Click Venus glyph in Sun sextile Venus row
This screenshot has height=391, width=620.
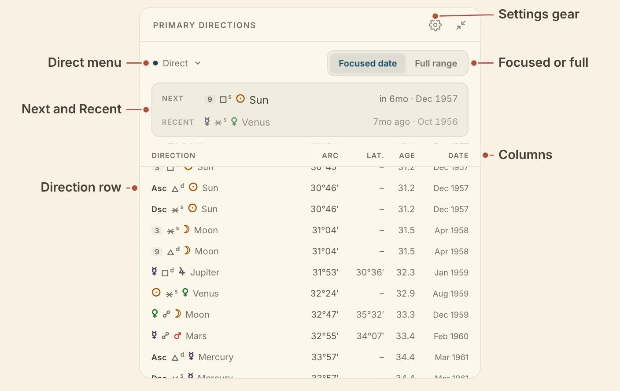point(185,293)
